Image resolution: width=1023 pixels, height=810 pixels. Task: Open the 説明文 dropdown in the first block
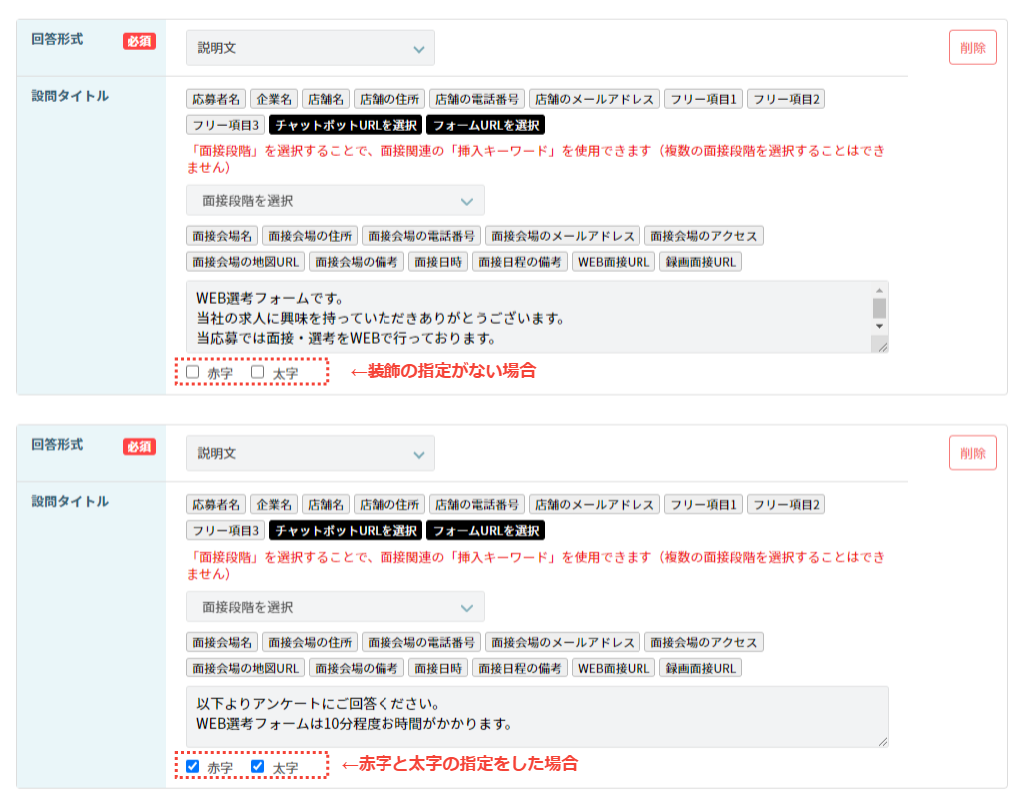310,48
